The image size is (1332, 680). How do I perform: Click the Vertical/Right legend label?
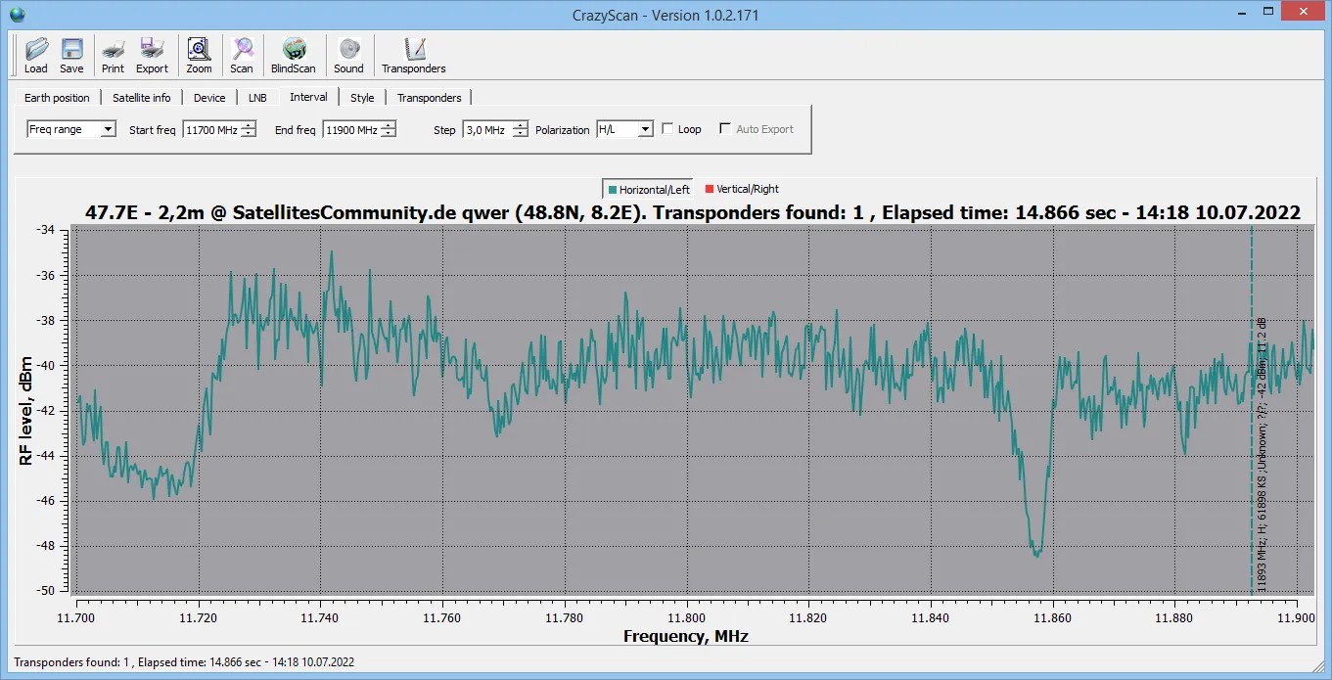[748, 190]
